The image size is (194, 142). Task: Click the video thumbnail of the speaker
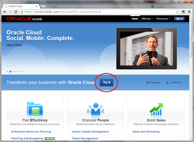[x=147, y=48]
